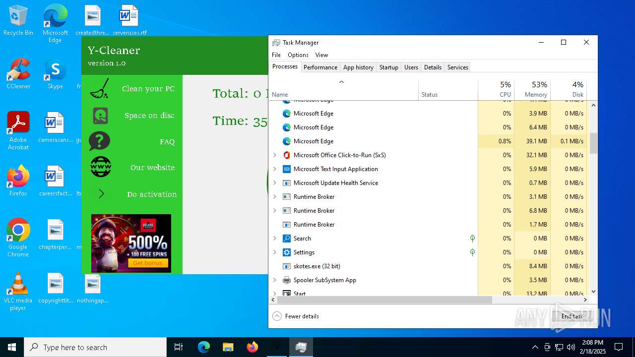Click the Search process magnifier icon
635x357 pixels.
pos(286,238)
